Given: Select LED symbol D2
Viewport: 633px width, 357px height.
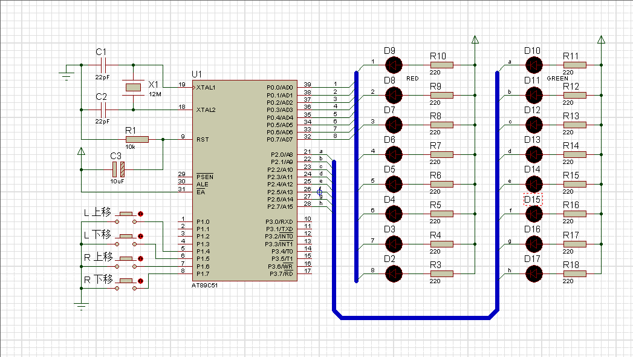Looking at the screenshot, I should click(x=394, y=274).
